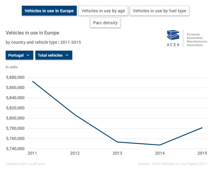Open the ACEA Vehicles in Use Report 2017 source

pyautogui.click(x=172, y=164)
